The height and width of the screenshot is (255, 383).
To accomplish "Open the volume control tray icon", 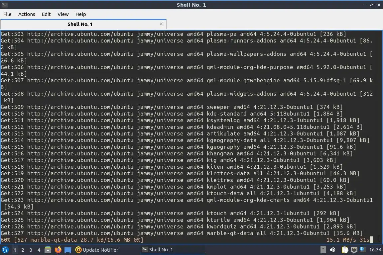I will point(332,250).
